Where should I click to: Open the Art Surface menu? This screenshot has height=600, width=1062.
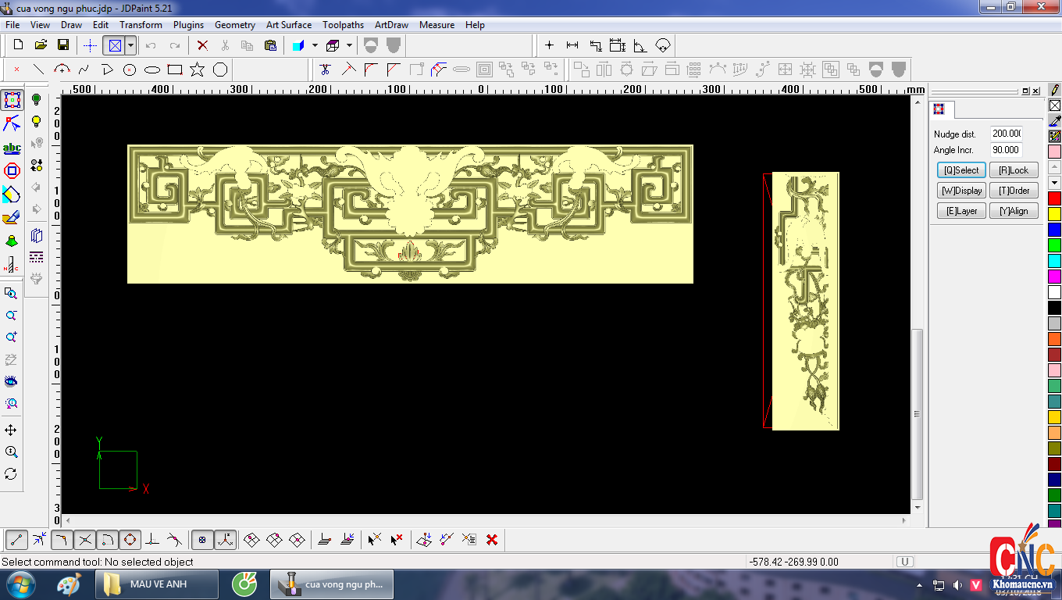point(288,25)
